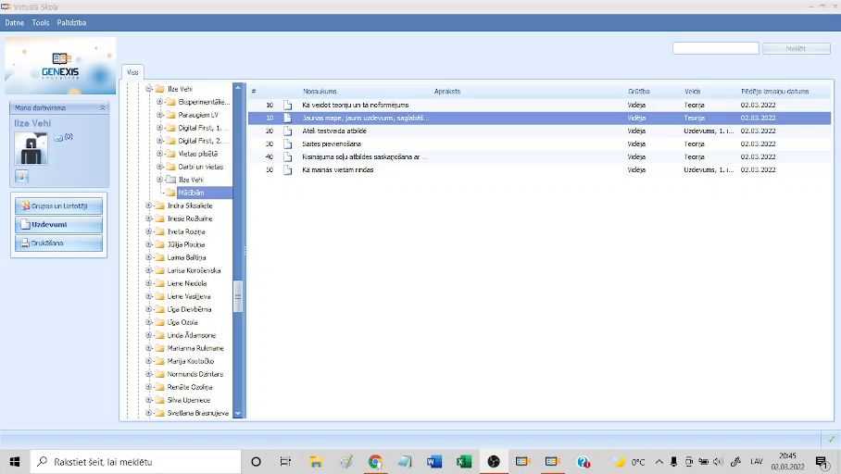Click the folder icon next to Paraugiem LV
The height and width of the screenshot is (474, 841).
click(170, 115)
